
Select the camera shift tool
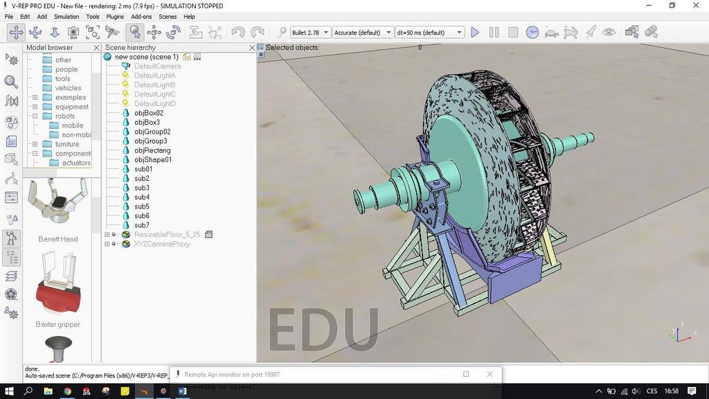(54, 32)
